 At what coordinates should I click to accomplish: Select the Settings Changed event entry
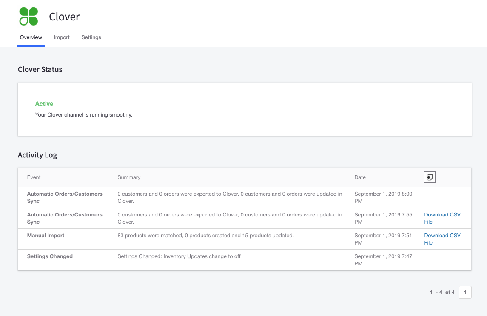[50, 256]
